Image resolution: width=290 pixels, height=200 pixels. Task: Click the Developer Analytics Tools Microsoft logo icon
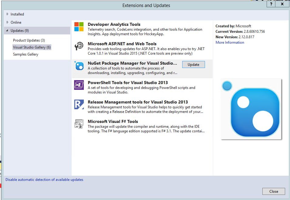point(79,27)
